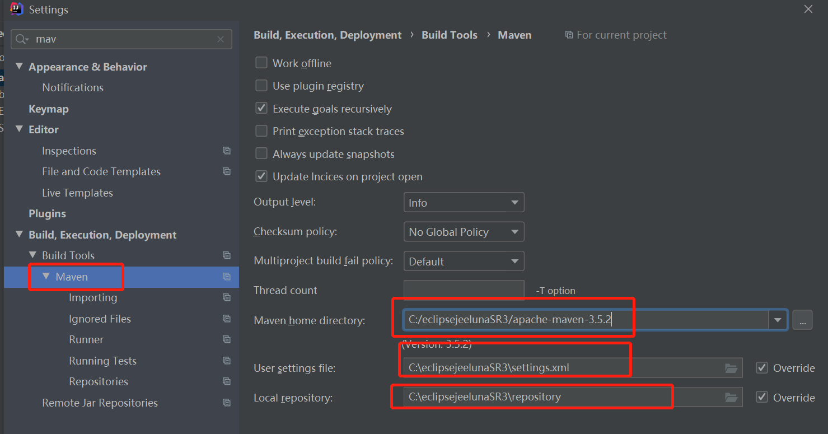Click into the Thread count input field
The width and height of the screenshot is (828, 434).
464,290
